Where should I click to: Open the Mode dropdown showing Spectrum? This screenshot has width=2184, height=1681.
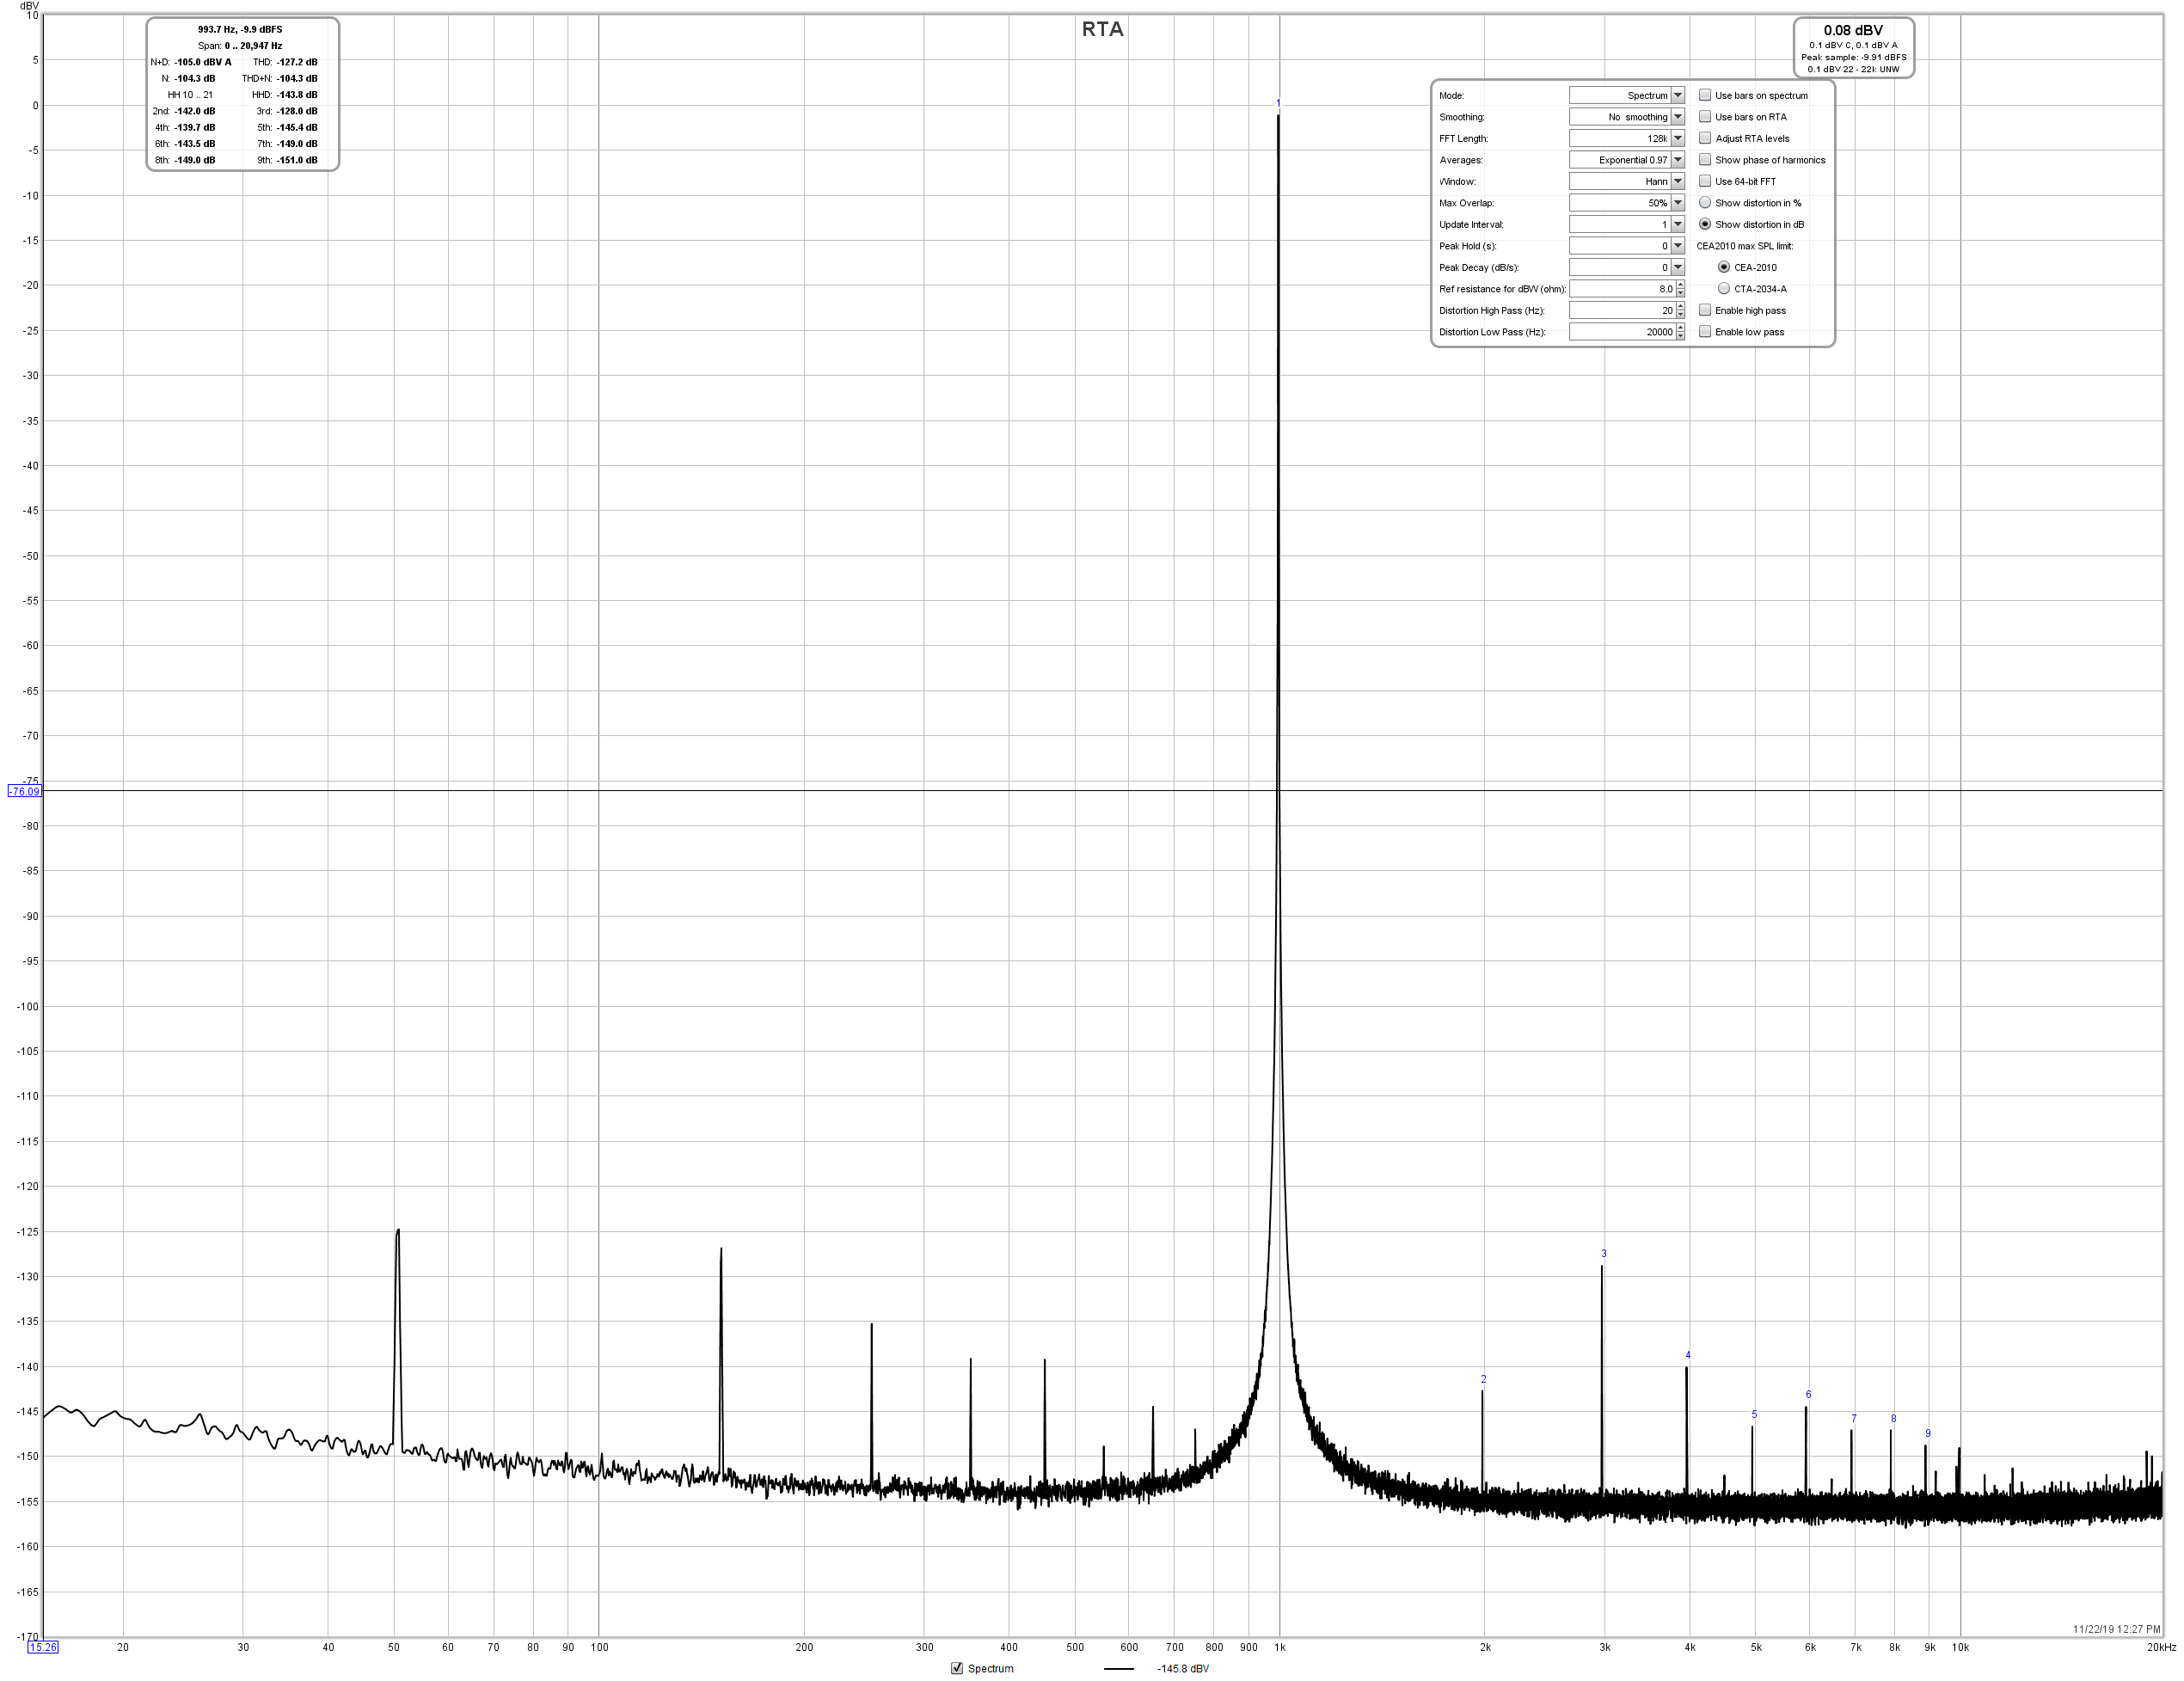1626,95
